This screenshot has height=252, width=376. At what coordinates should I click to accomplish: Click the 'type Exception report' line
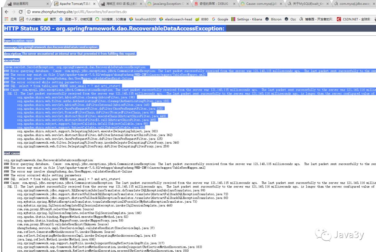pyautogui.click(x=19, y=41)
